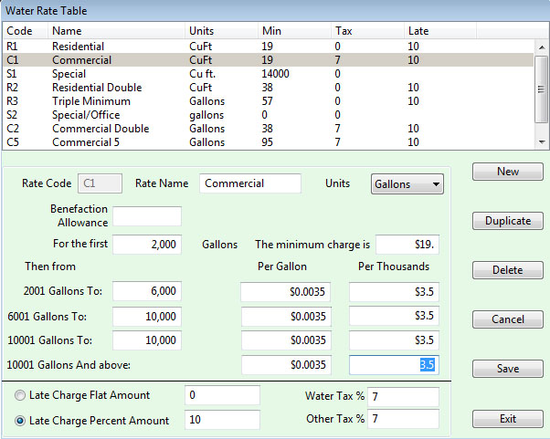Image resolution: width=550 pixels, height=439 pixels.
Task: Select the Commercial Double row
Action: [x=269, y=128]
